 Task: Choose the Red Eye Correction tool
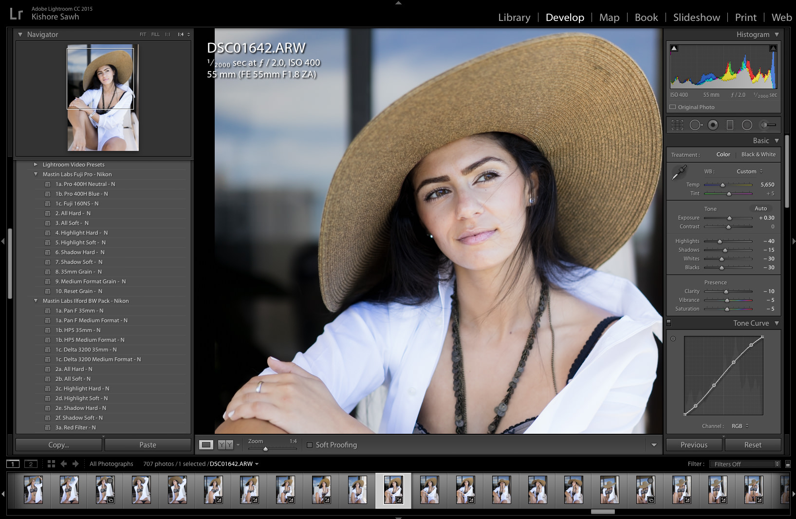pyautogui.click(x=713, y=125)
